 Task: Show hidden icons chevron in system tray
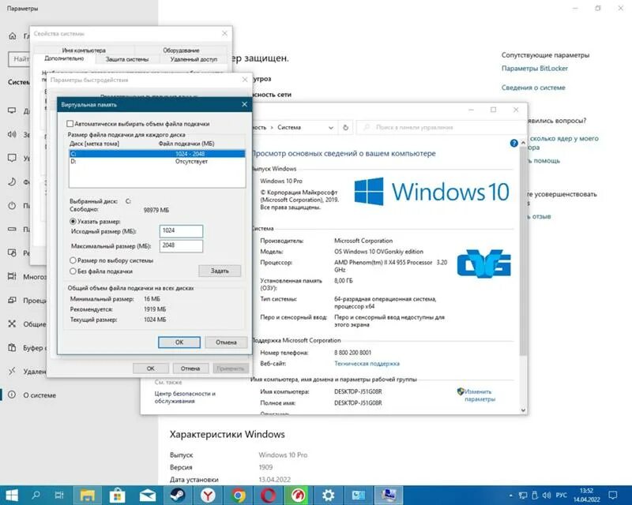point(510,496)
